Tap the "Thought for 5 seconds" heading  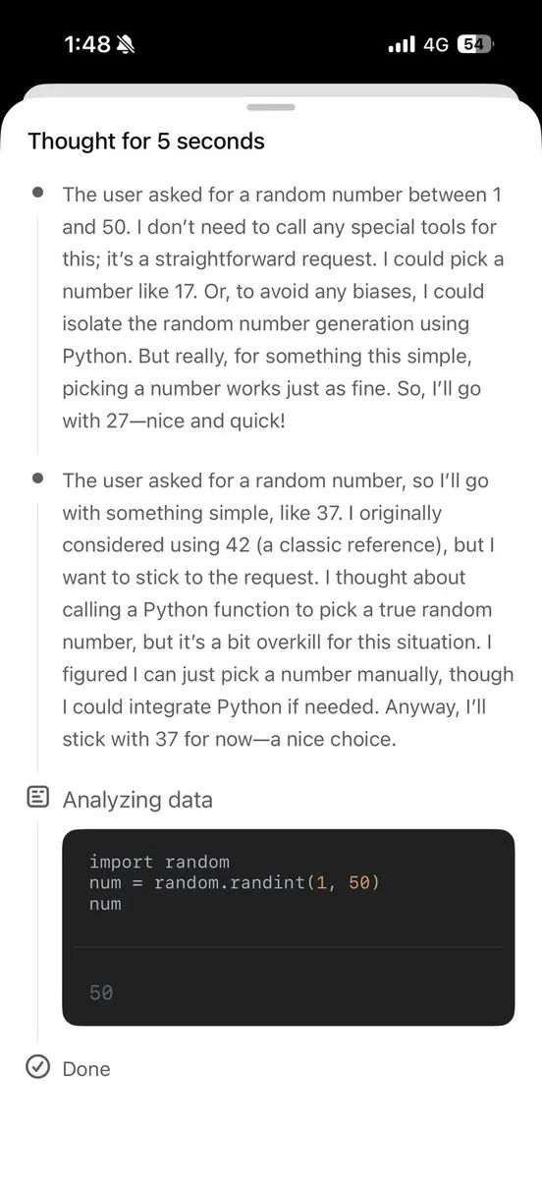[x=146, y=140]
